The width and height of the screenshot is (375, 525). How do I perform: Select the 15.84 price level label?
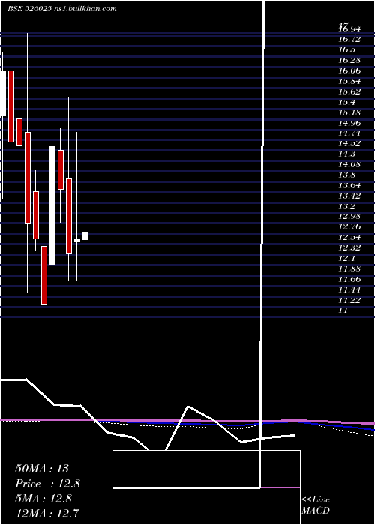point(349,81)
